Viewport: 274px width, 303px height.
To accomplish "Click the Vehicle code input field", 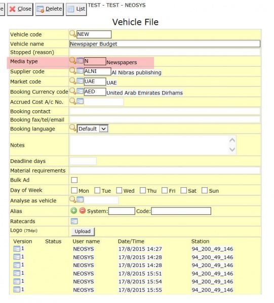I will pos(94,34).
